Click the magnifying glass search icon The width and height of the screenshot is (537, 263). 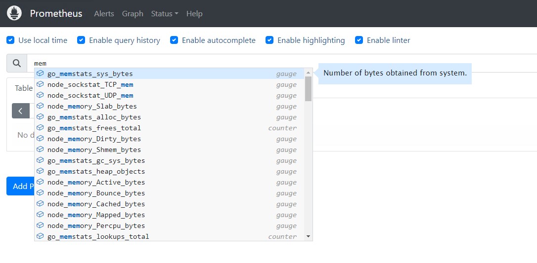click(x=17, y=63)
